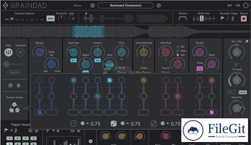
Task: Click the Density knob
Action: [x=40, y=52]
